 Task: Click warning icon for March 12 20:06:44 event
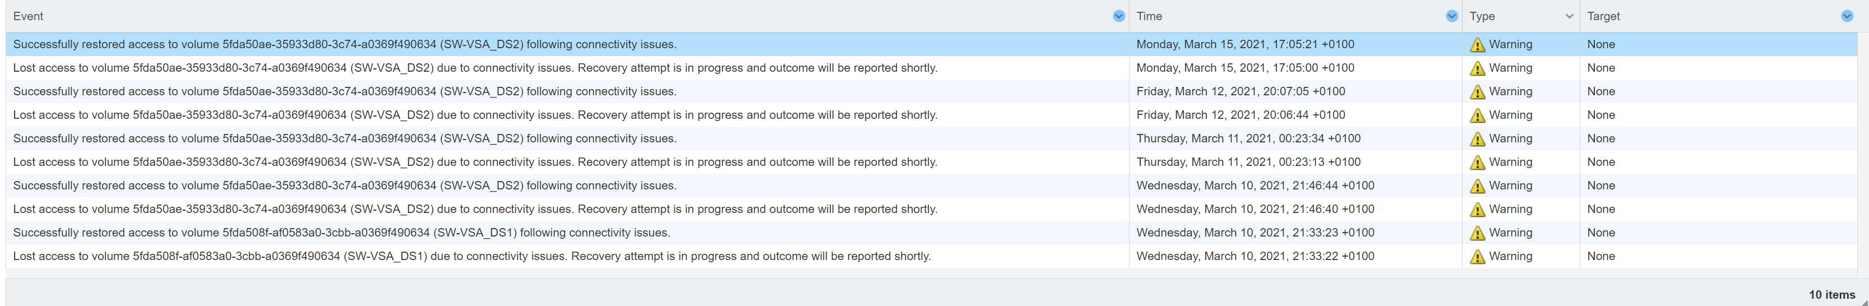coord(1477,115)
